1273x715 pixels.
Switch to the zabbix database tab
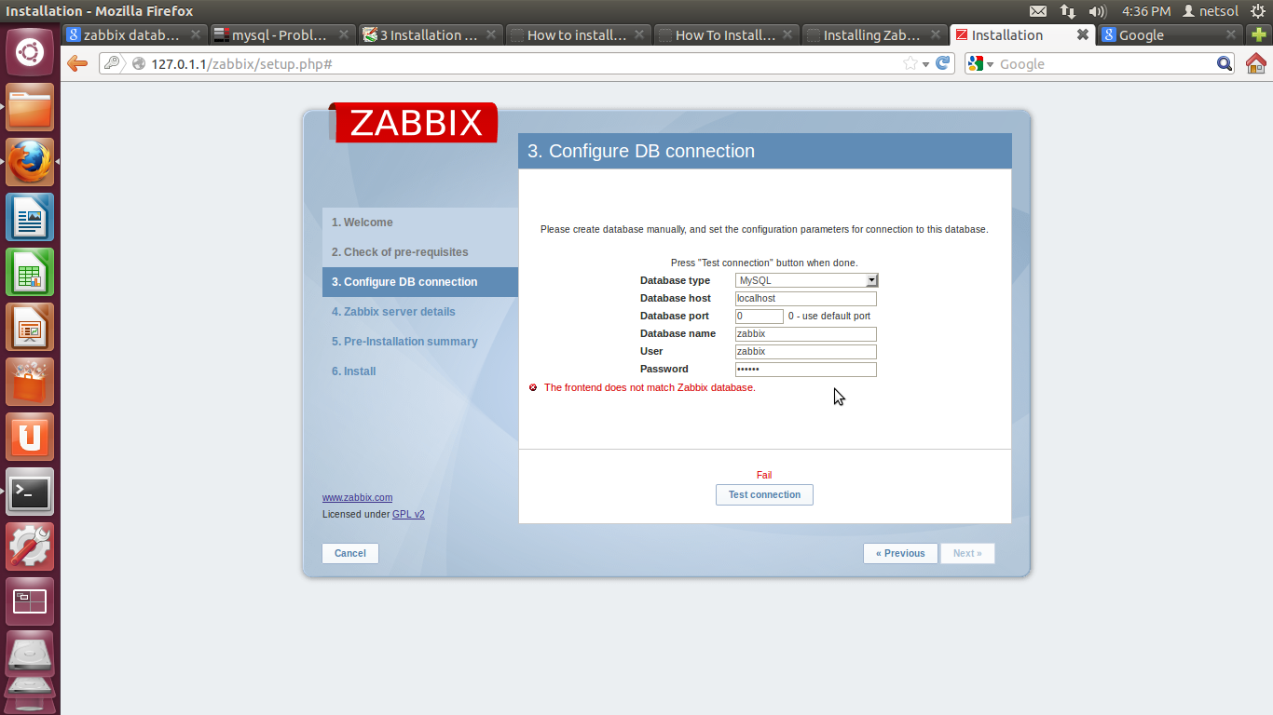[134, 34]
